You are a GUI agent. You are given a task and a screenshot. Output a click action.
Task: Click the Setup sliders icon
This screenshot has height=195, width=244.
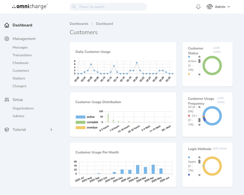(x=7, y=100)
